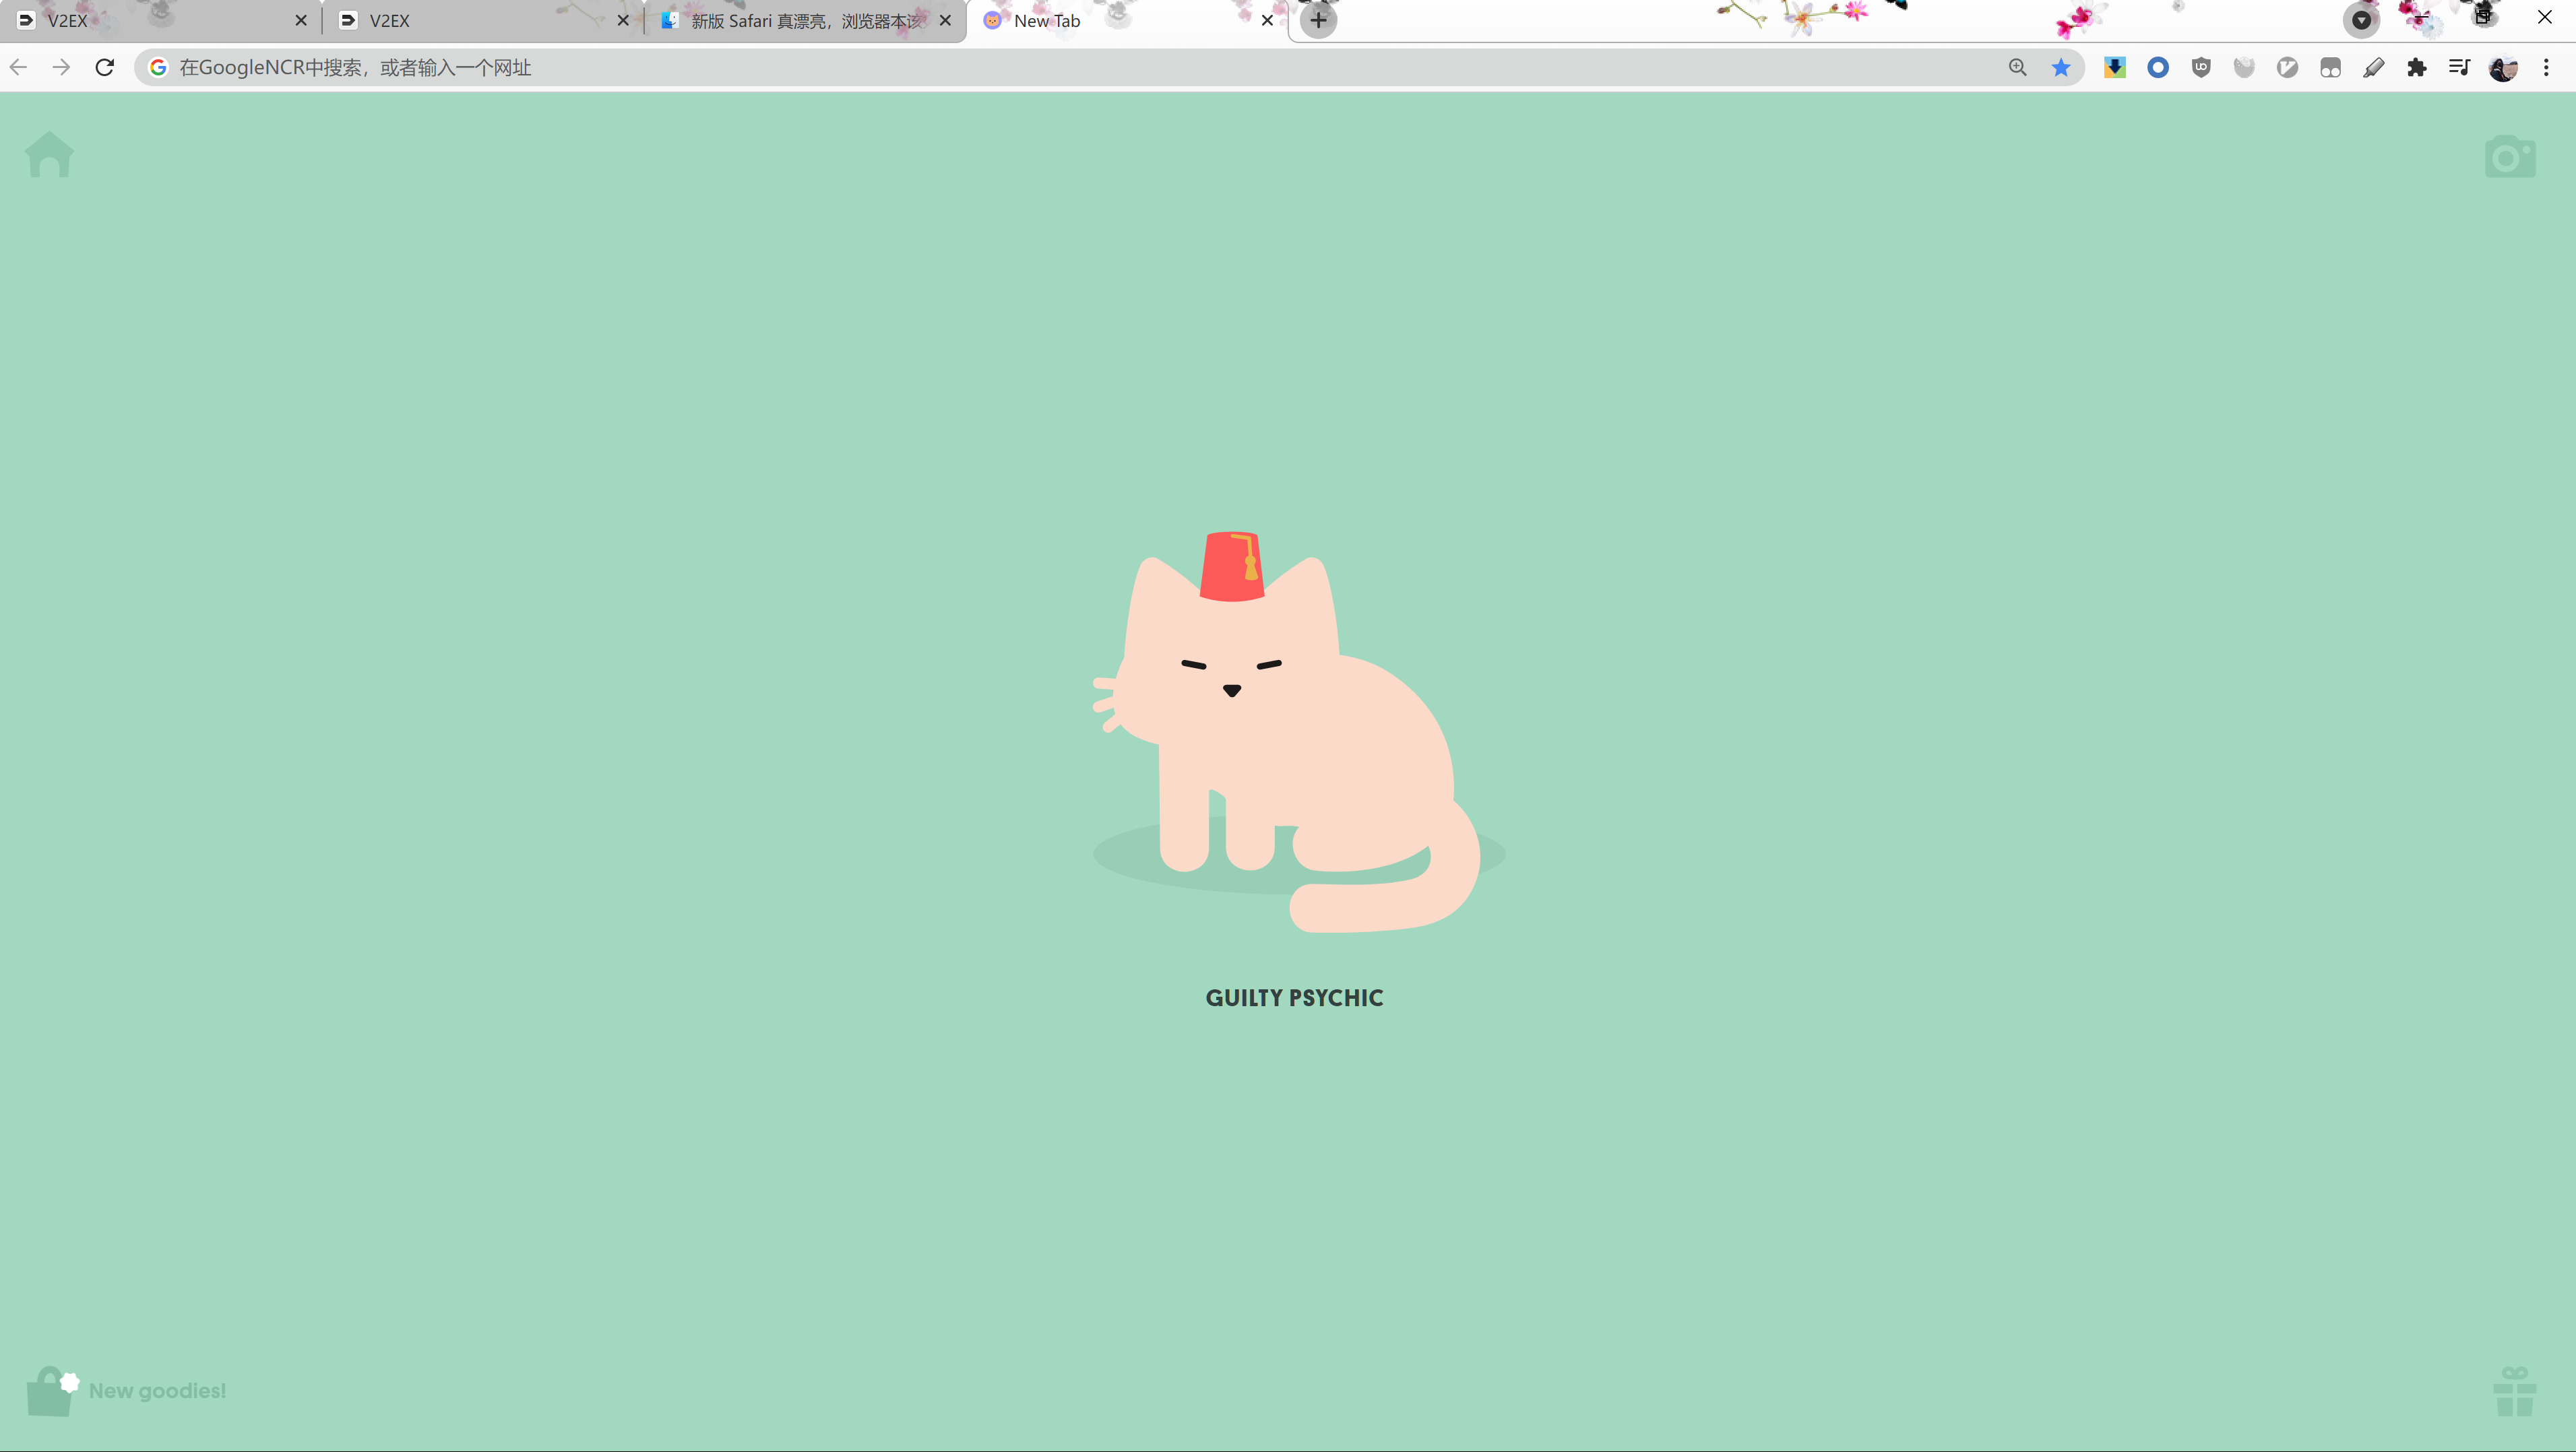This screenshot has width=2576, height=1452.
Task: Open the user profile avatar menu
Action: 2503,67
